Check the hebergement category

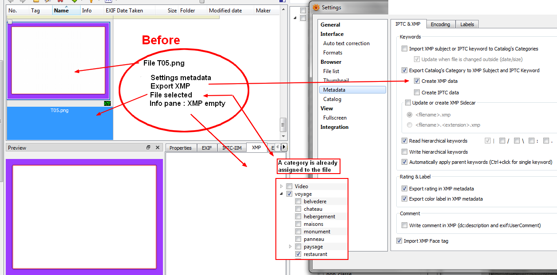click(298, 217)
